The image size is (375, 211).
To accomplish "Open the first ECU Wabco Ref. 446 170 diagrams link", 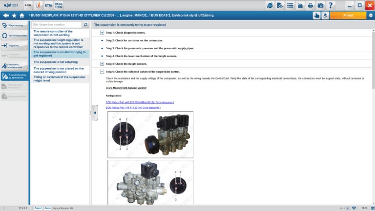I will click(x=140, y=102).
